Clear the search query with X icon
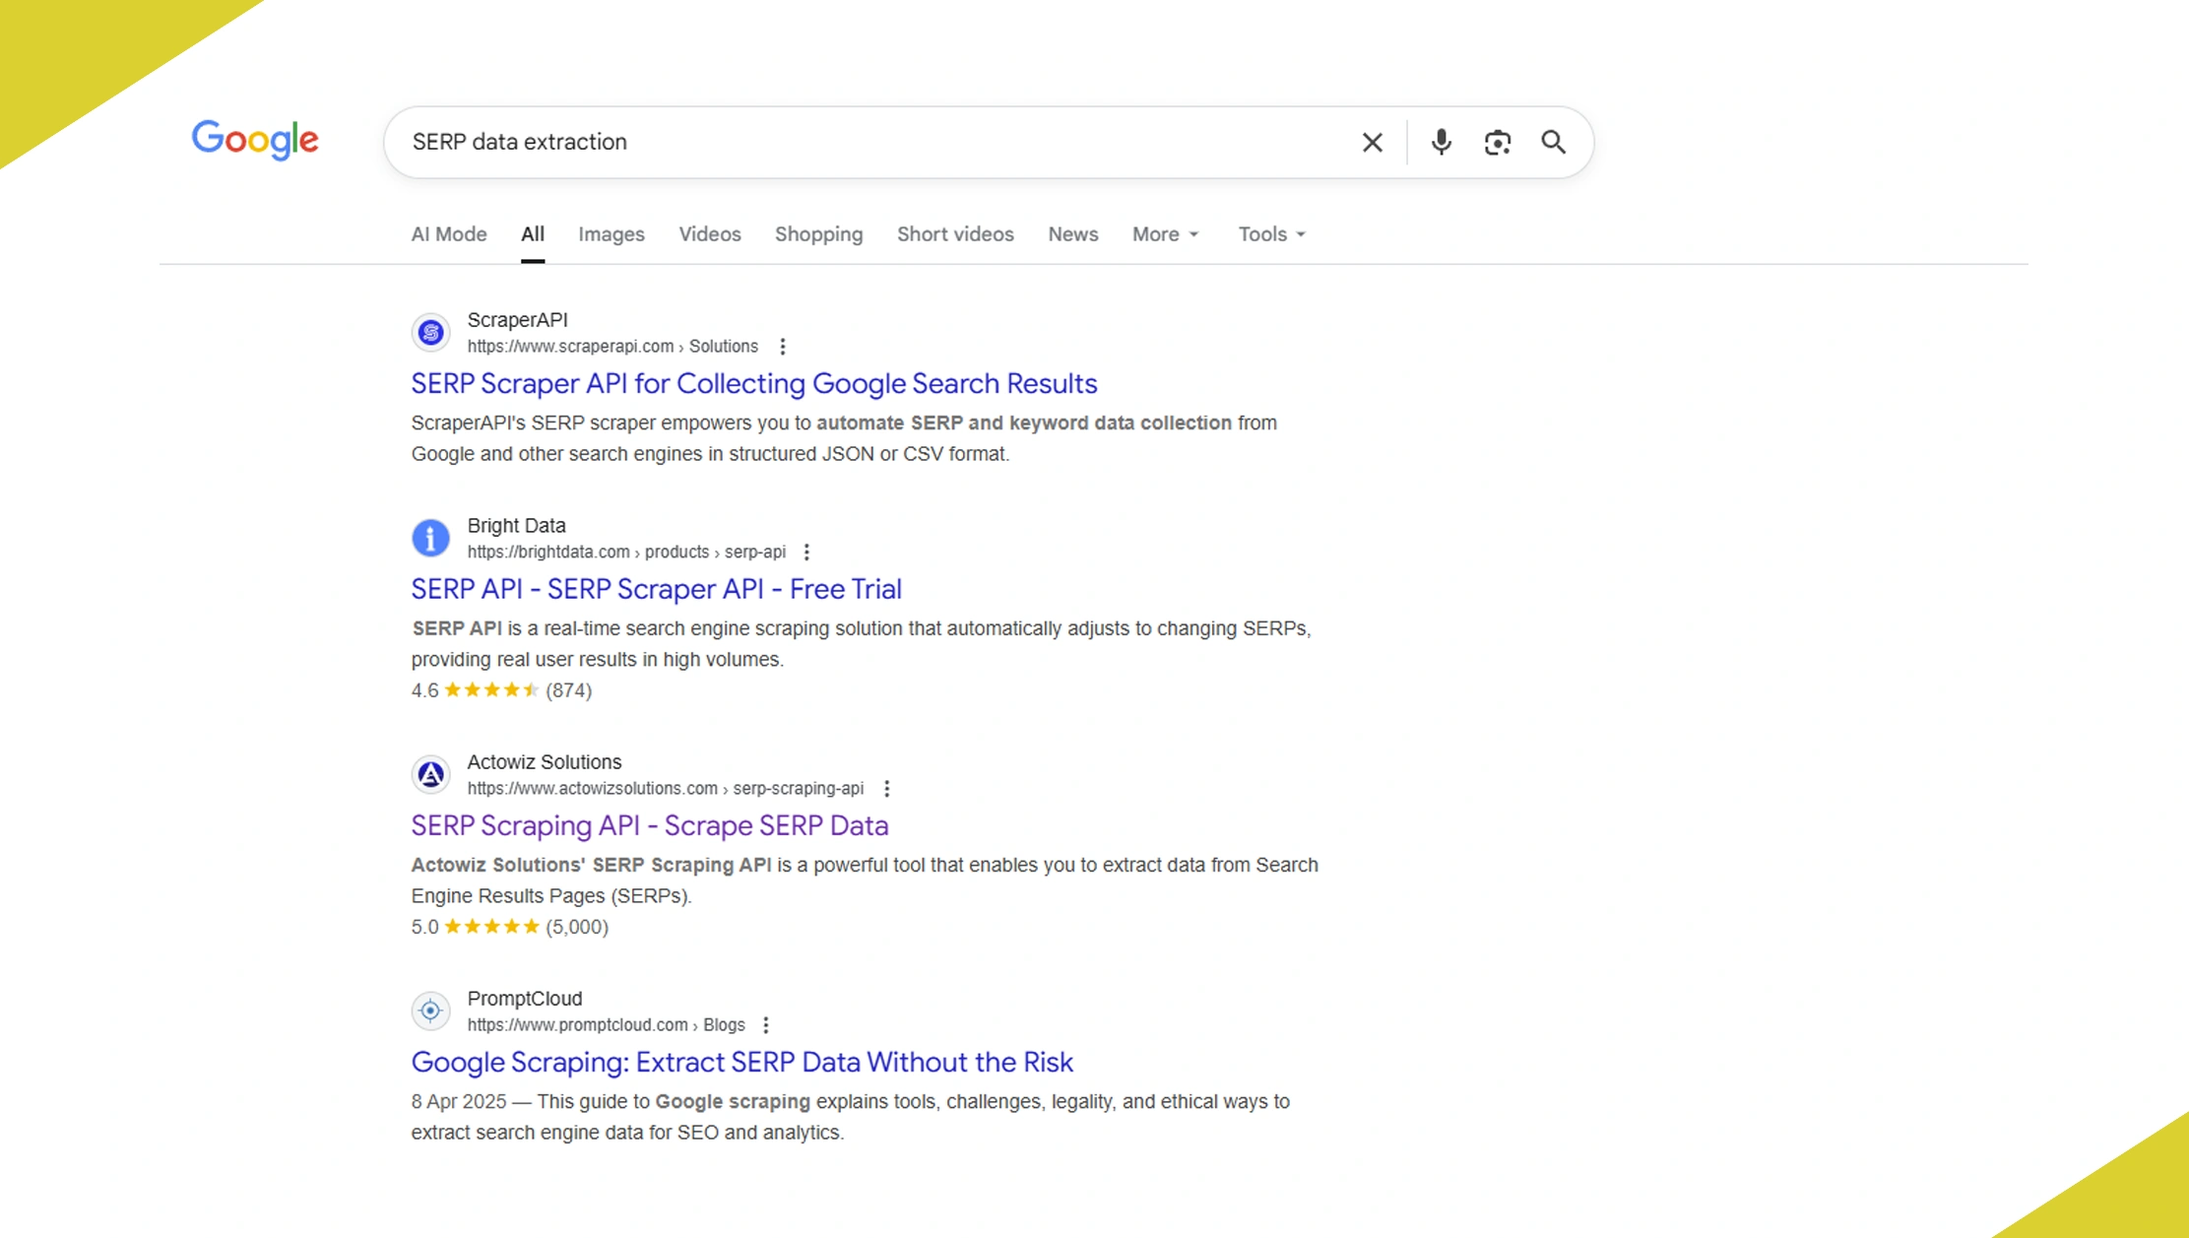This screenshot has width=2189, height=1238. [x=1372, y=143]
